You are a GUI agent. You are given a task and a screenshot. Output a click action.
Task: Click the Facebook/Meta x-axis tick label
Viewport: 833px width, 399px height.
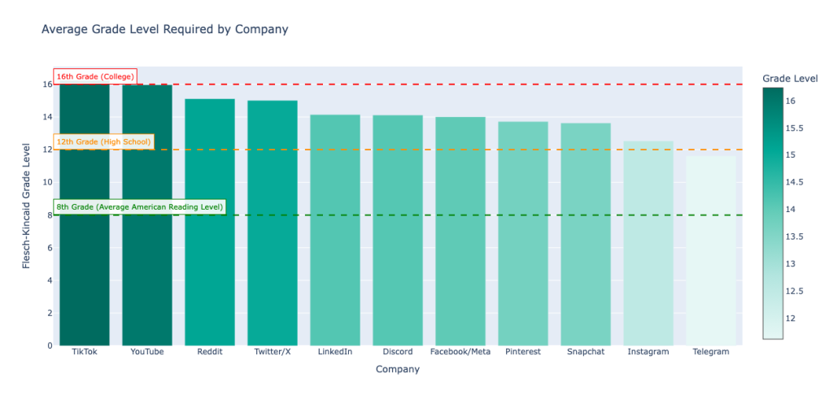(x=460, y=352)
